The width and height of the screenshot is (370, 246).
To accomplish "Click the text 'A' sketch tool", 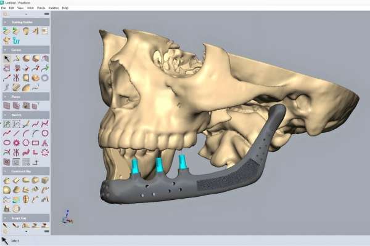I will click(46, 141).
